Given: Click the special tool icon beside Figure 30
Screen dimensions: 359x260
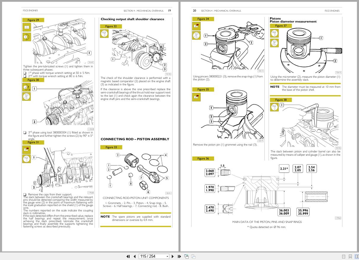Looking at the screenshot, I should point(27,96).
